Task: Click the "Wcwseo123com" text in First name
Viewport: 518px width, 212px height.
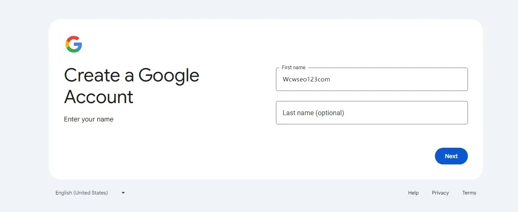Action: click(306, 79)
